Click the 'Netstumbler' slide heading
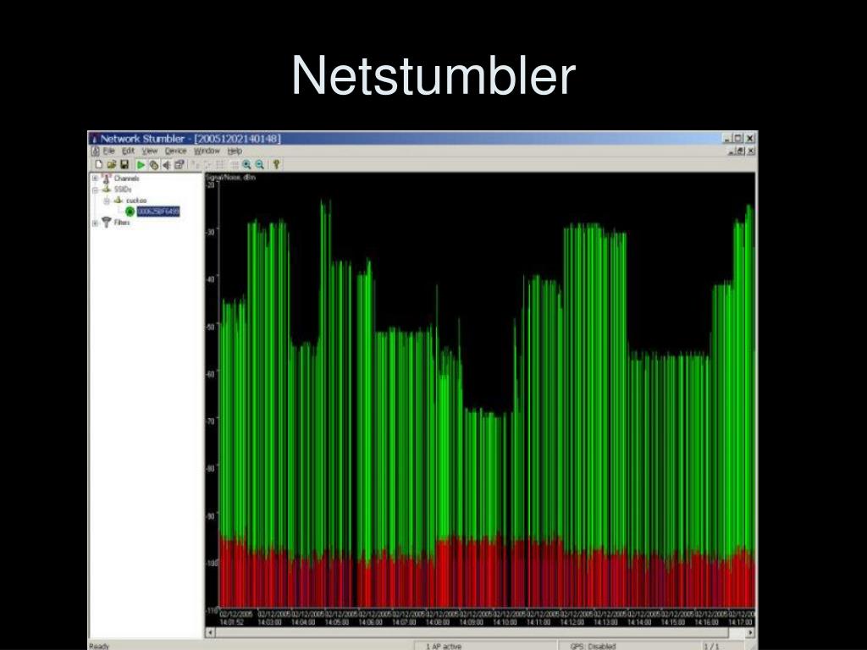This screenshot has width=867, height=650. 433,75
